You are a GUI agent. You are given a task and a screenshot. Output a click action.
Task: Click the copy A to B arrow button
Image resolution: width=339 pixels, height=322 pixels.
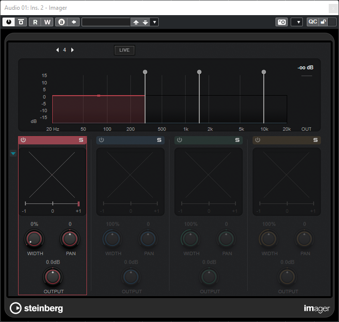click(x=74, y=22)
